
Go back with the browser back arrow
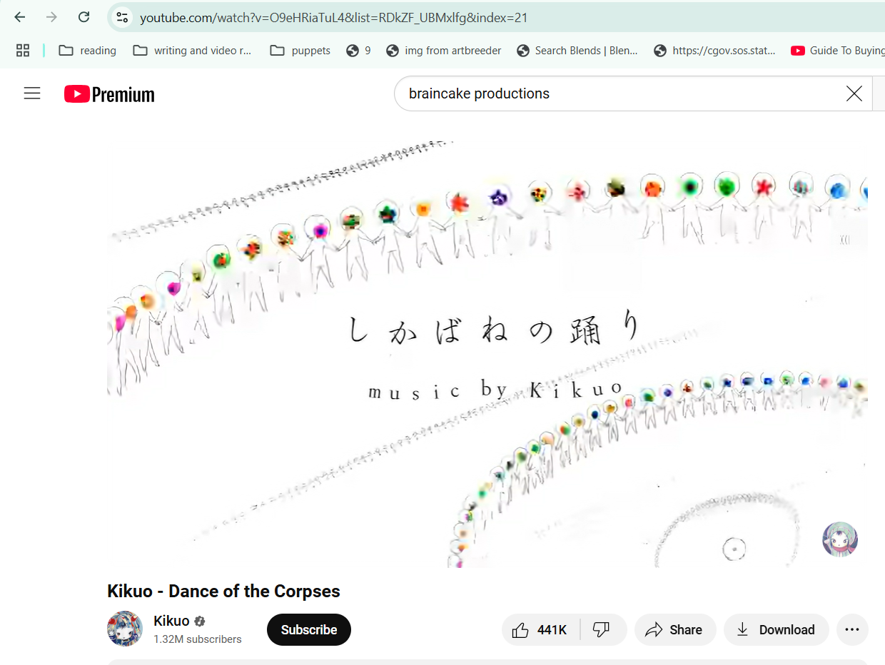click(20, 17)
